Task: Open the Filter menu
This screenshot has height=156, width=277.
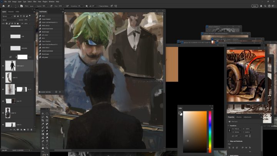Action: click(x=35, y=2)
